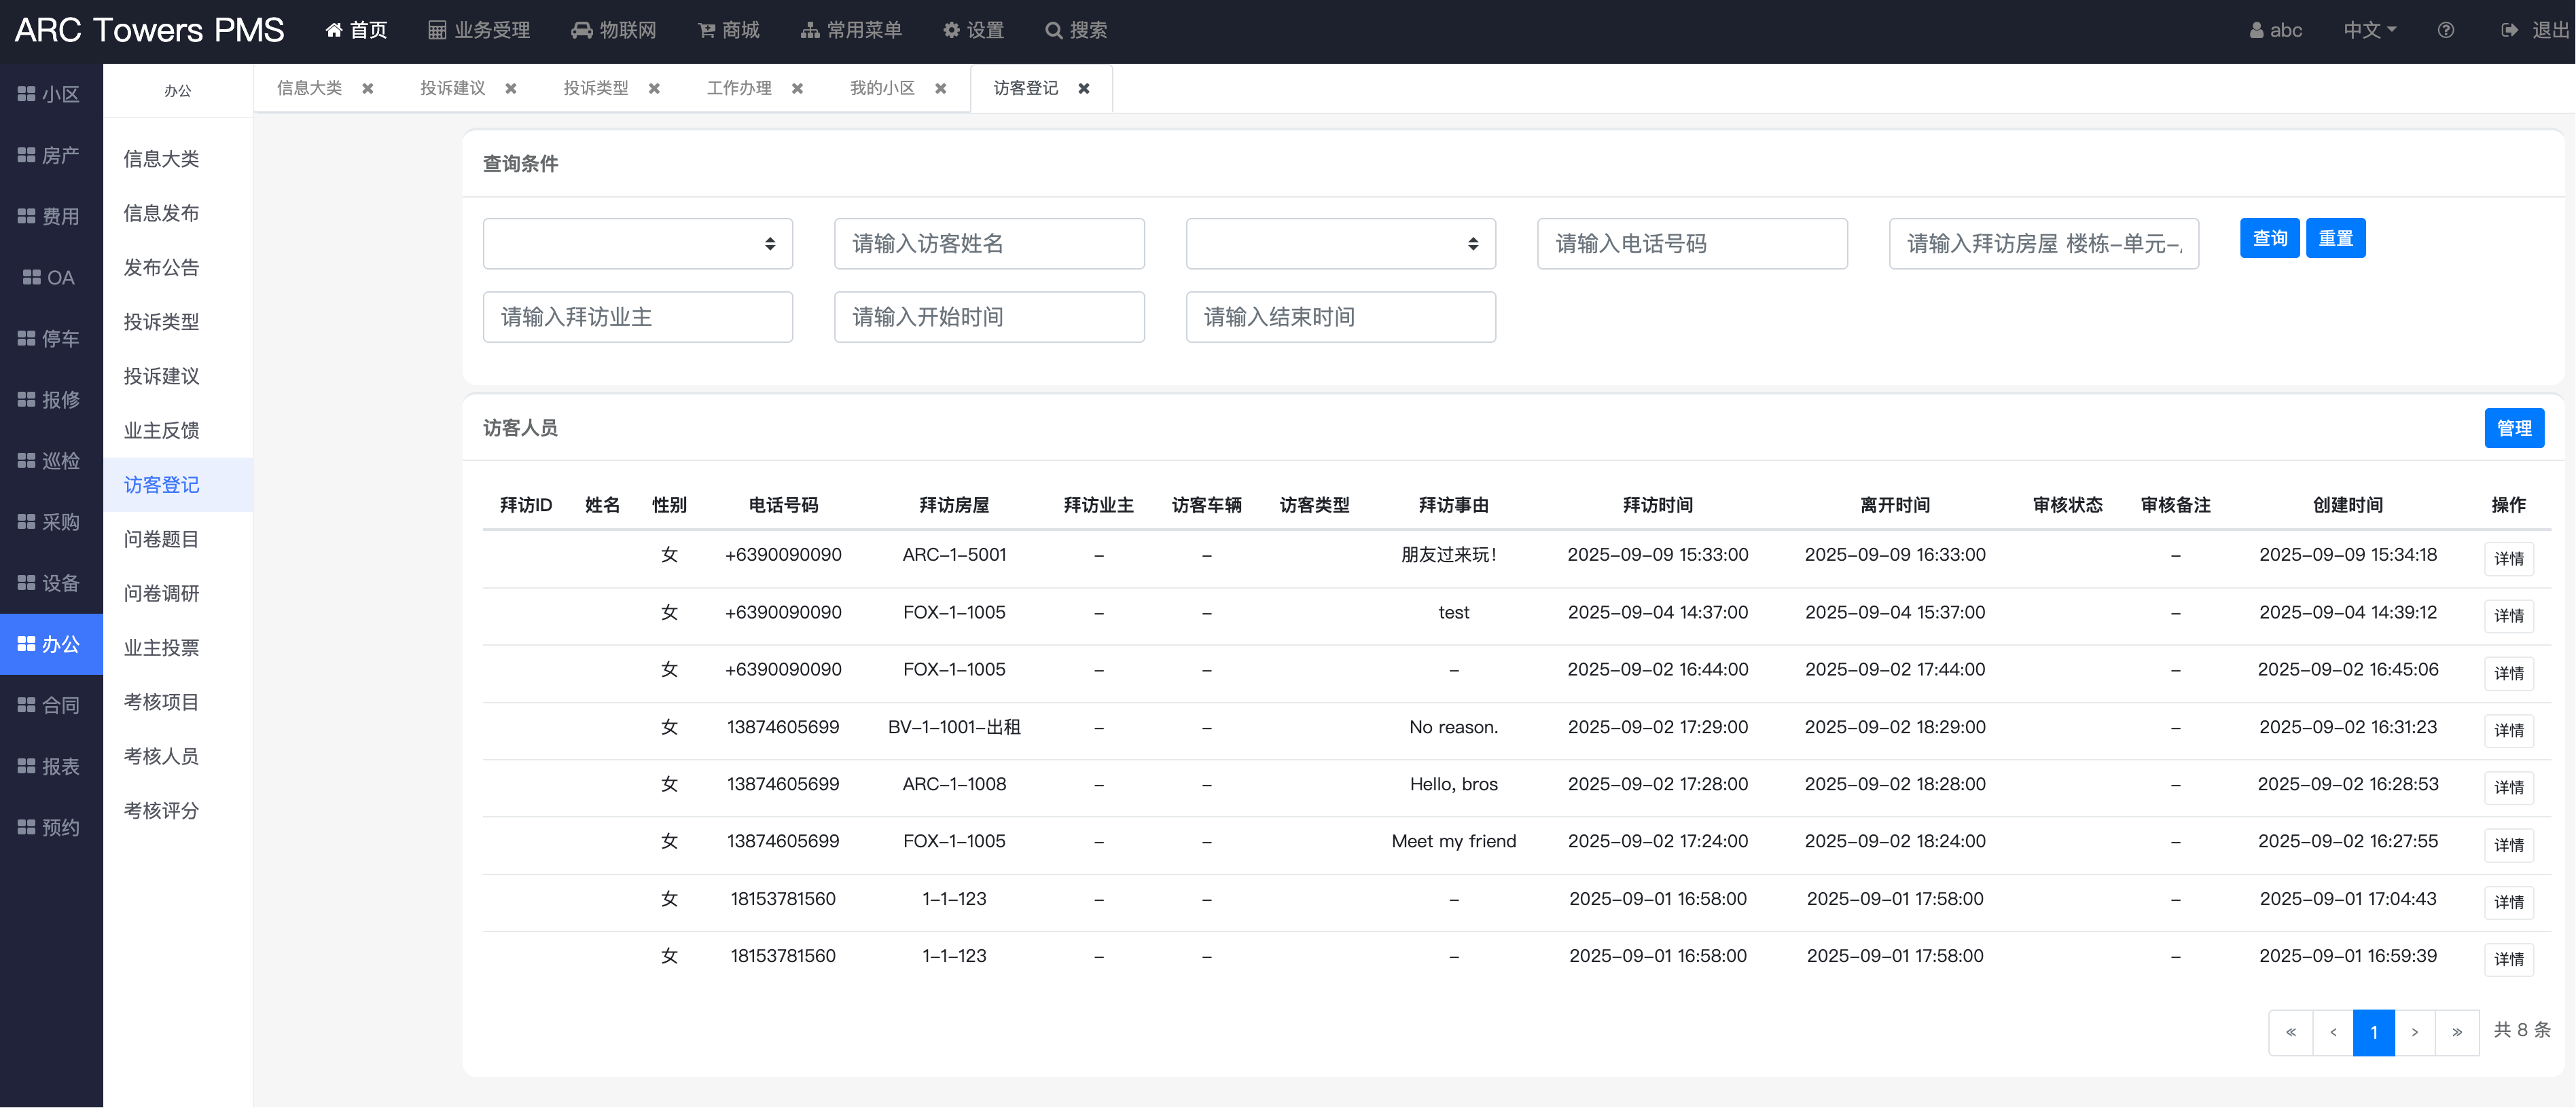Click the help question mark icon
This screenshot has width=2576, height=1108.
pos(2445,31)
